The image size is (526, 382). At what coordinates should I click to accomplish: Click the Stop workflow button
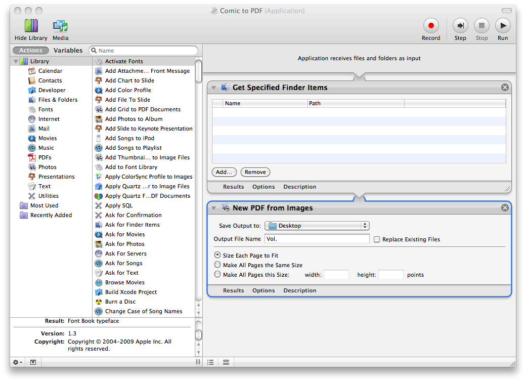click(481, 25)
